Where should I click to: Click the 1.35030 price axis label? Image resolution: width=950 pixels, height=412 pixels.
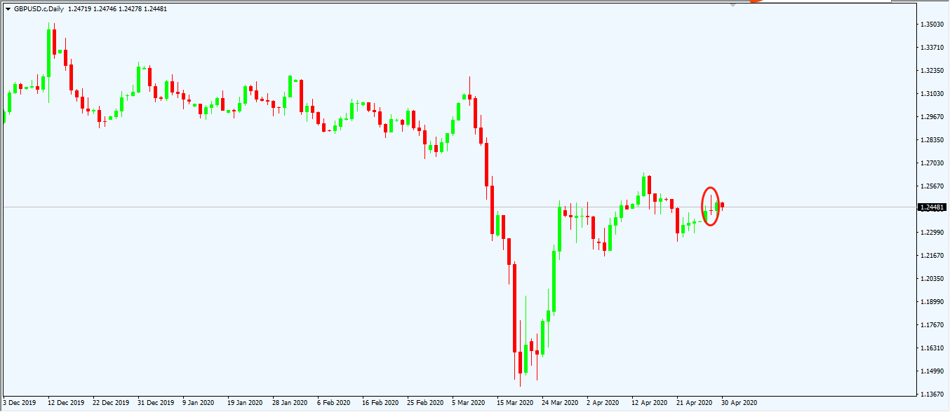pyautogui.click(x=932, y=25)
